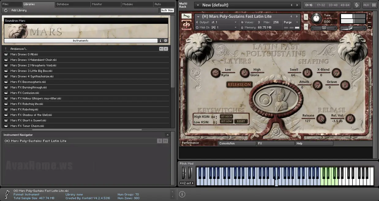Click the info icon in status bar
Image resolution: width=379 pixels, height=201 pixels.
[182, 194]
